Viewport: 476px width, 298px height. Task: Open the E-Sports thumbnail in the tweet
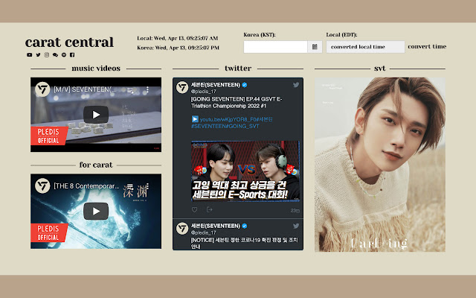coord(245,171)
